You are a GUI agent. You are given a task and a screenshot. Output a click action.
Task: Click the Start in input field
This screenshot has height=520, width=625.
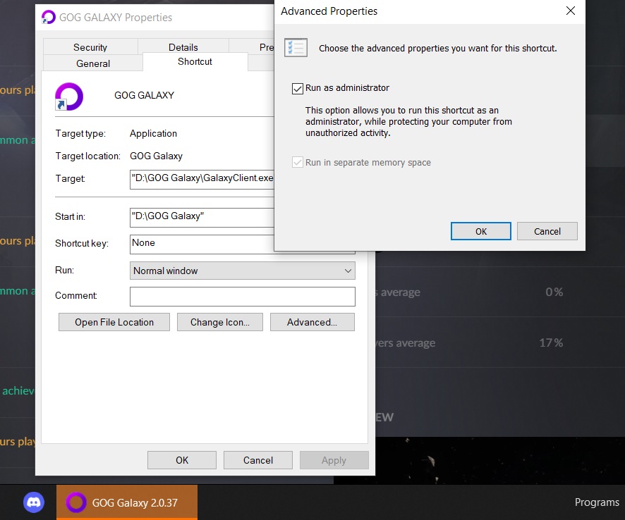coord(202,217)
